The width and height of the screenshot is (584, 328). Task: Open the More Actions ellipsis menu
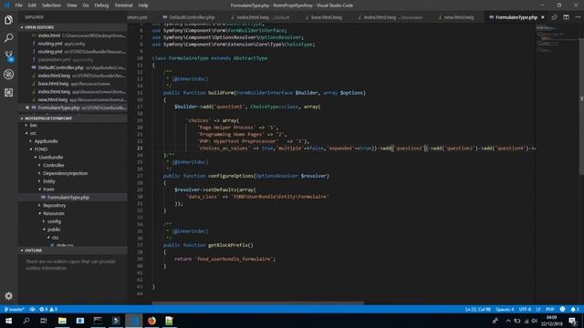click(x=578, y=17)
